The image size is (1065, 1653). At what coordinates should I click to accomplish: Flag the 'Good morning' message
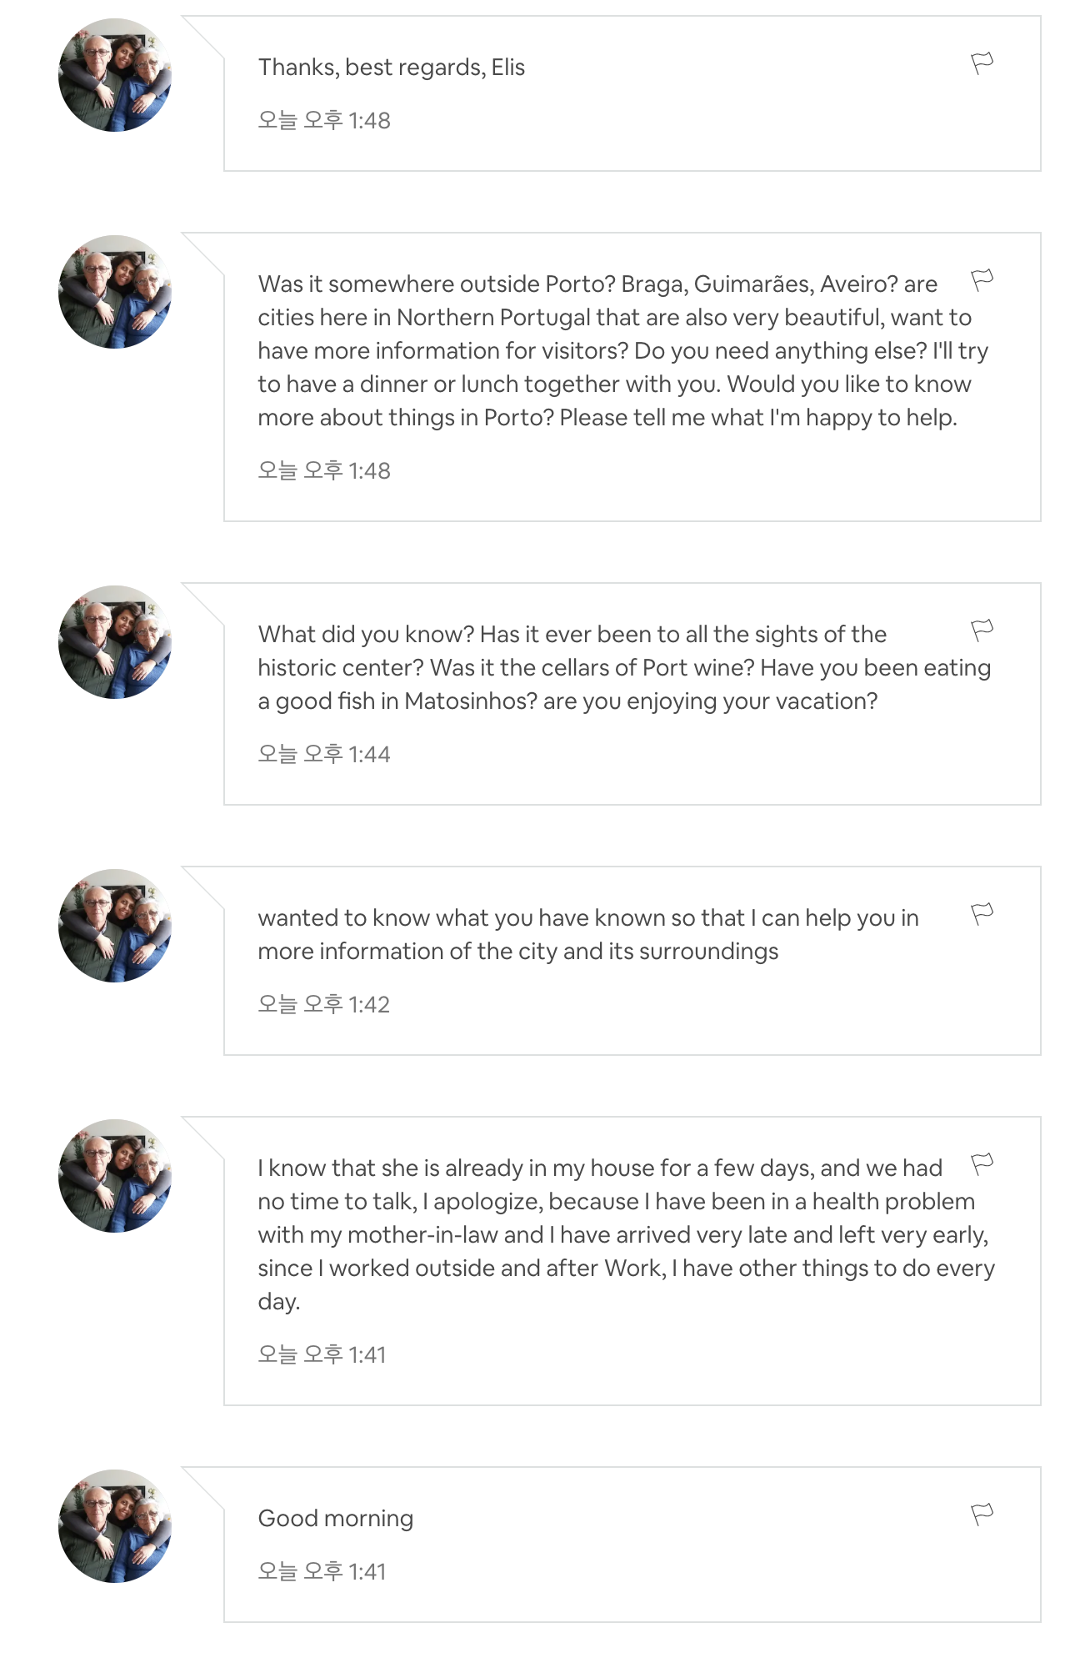click(982, 1515)
